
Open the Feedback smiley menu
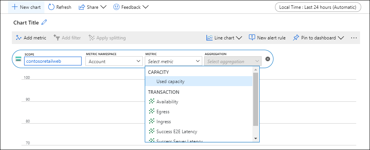coord(131,7)
